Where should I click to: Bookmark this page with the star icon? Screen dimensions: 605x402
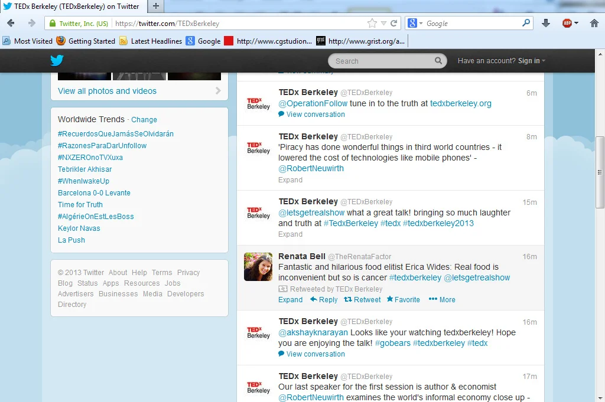coord(372,23)
